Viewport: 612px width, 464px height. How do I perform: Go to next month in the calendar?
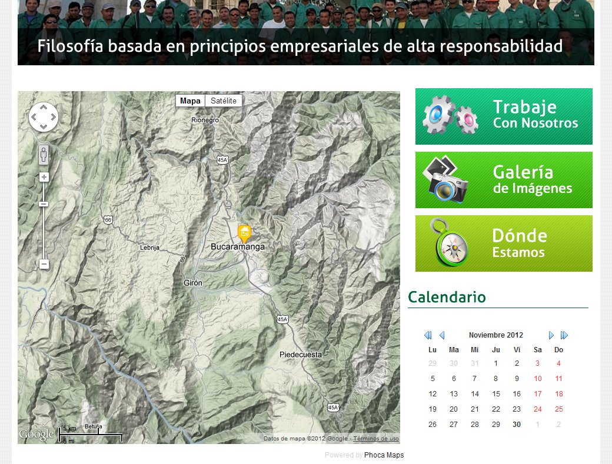point(551,335)
